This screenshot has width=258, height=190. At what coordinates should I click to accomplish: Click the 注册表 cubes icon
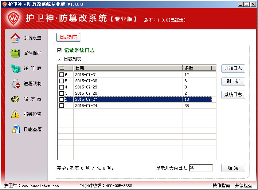coord(15,68)
